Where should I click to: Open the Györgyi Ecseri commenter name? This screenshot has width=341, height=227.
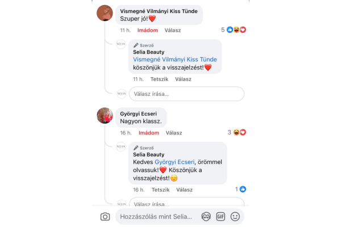point(138,114)
